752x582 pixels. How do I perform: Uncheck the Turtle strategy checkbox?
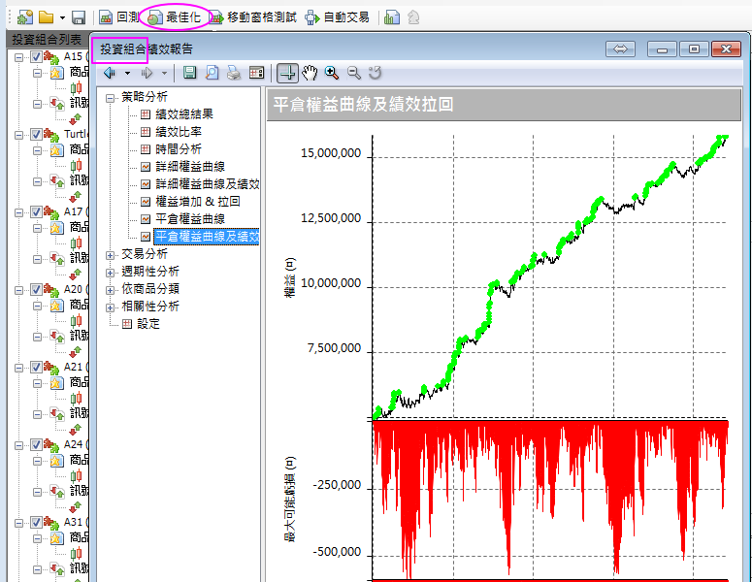click(x=37, y=134)
